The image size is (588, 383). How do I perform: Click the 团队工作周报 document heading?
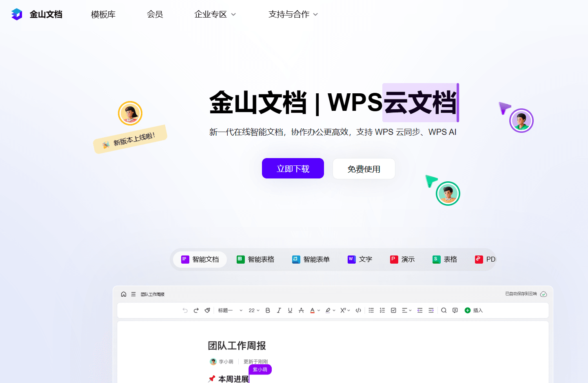[x=237, y=346]
